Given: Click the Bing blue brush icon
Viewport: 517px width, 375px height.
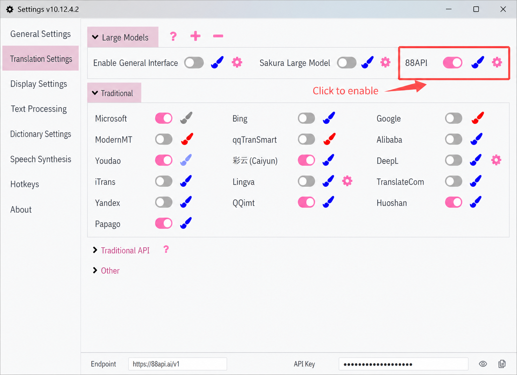Looking at the screenshot, I should click(329, 118).
